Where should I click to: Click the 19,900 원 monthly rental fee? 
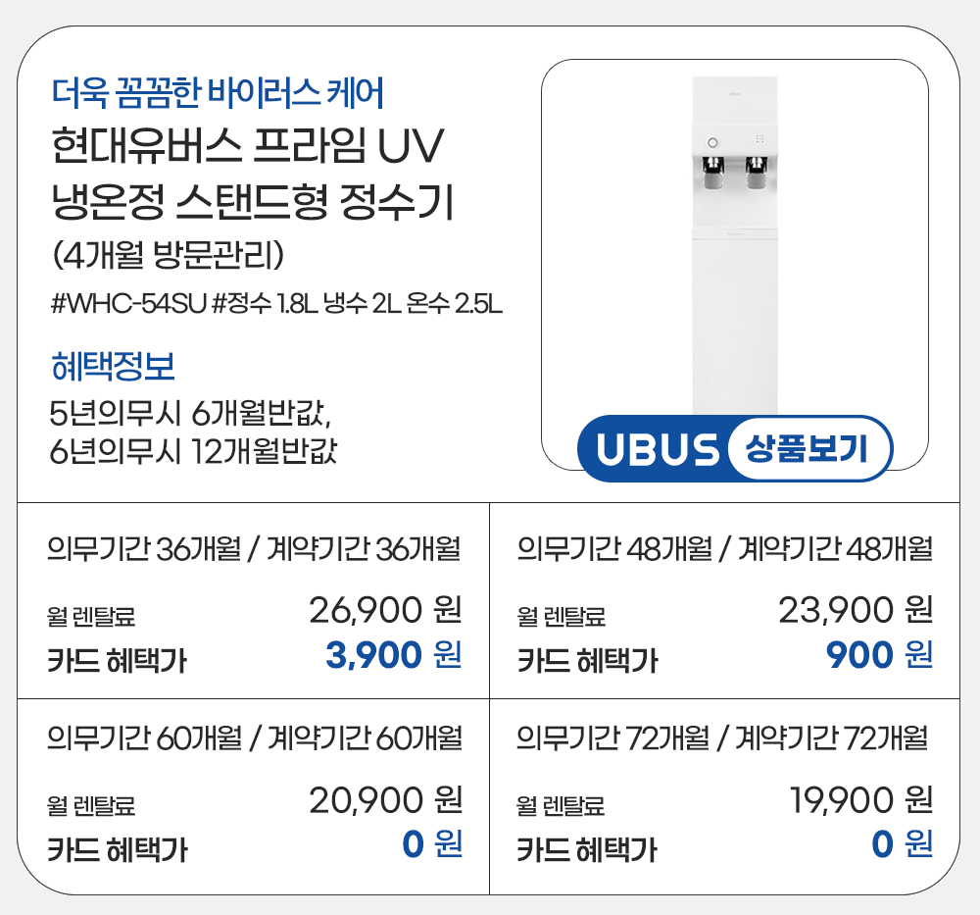pos(860,800)
